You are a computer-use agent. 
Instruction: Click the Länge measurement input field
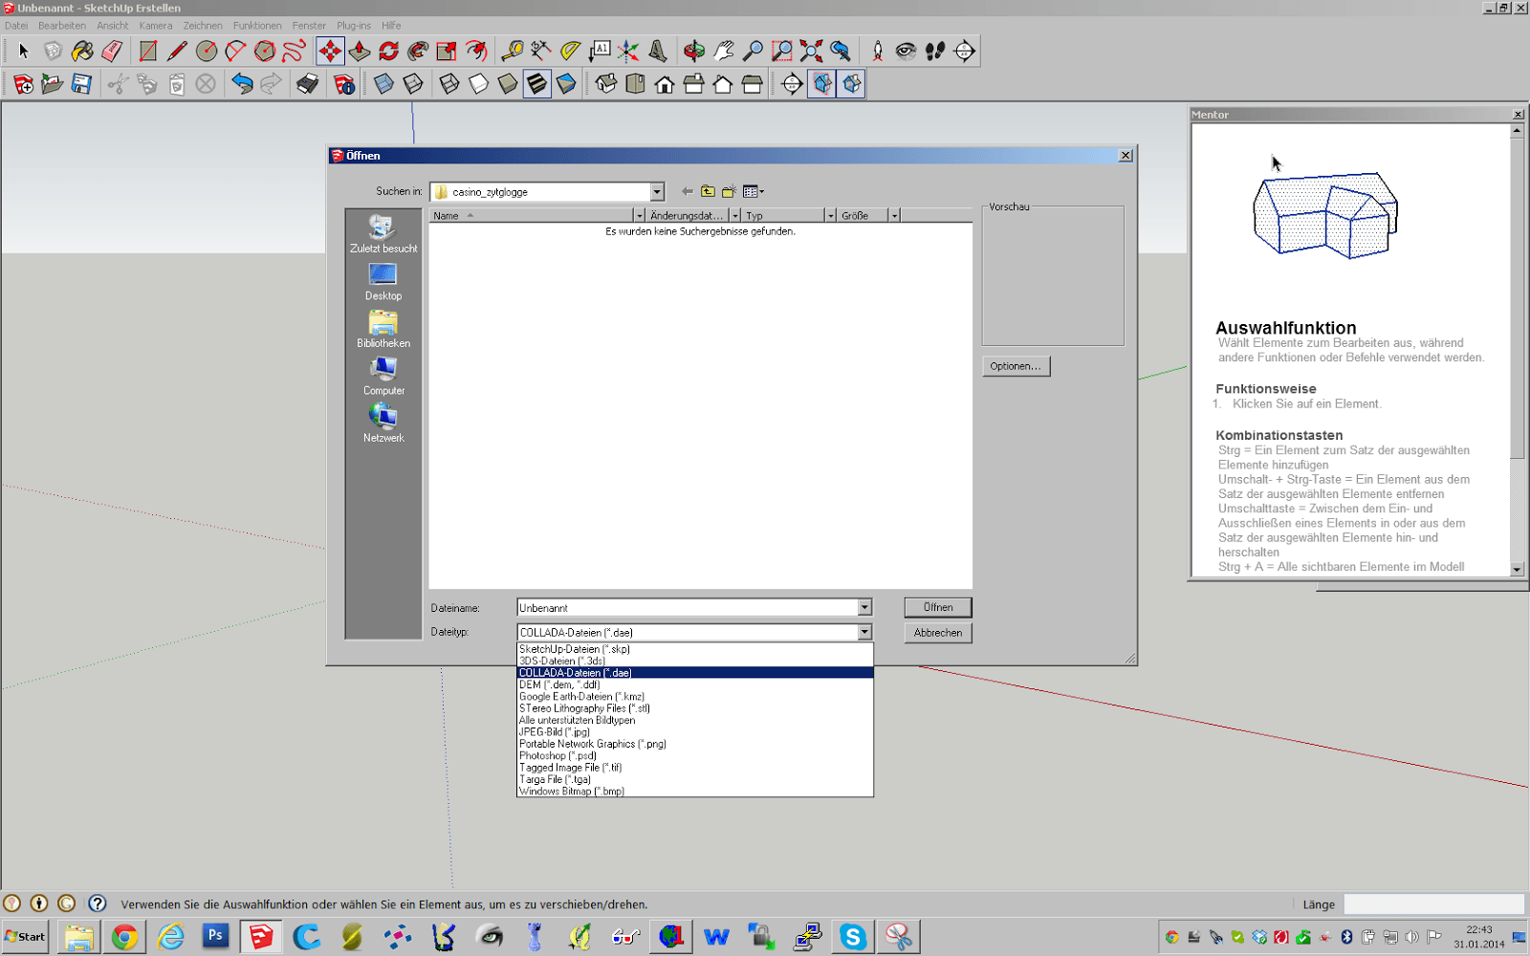(x=1432, y=904)
